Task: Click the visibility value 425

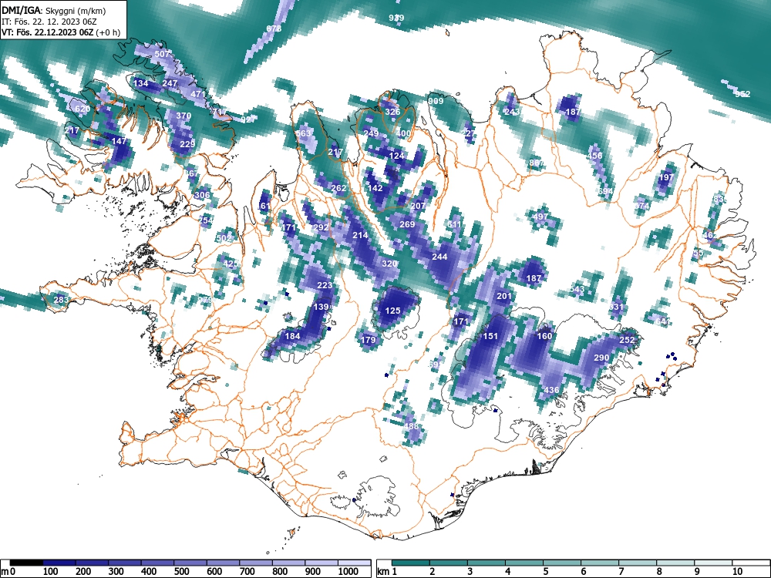Action: point(230,264)
